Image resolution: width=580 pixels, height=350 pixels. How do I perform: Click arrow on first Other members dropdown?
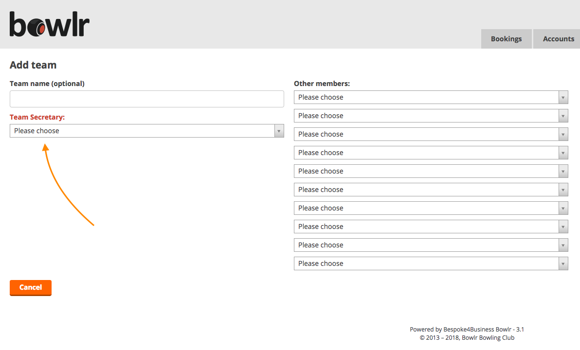[563, 97]
